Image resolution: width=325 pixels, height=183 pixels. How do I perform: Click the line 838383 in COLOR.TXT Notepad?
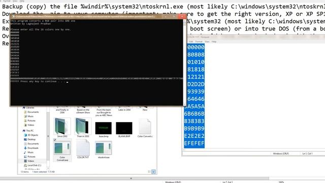pos(194,121)
